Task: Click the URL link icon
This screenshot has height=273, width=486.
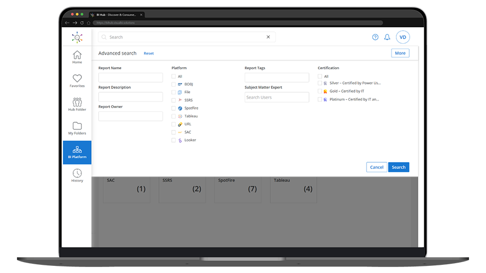Action: (180, 124)
